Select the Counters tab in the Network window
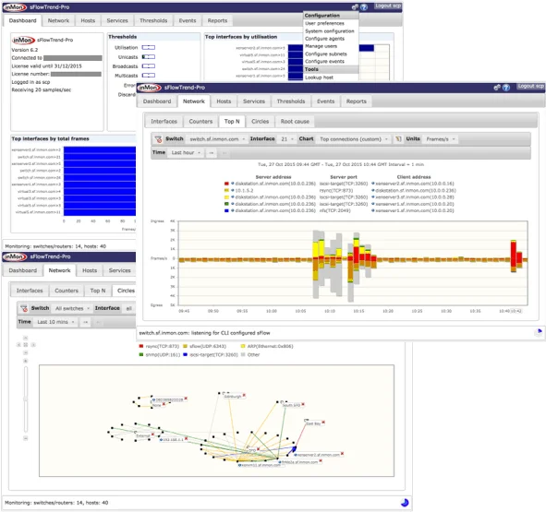Viewport: 546px width, 512px height. (x=200, y=122)
